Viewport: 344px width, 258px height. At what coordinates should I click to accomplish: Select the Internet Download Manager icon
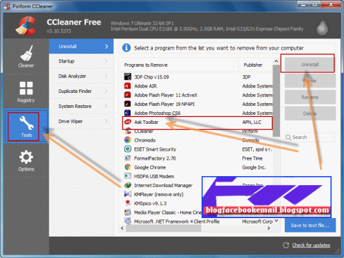[x=127, y=185]
